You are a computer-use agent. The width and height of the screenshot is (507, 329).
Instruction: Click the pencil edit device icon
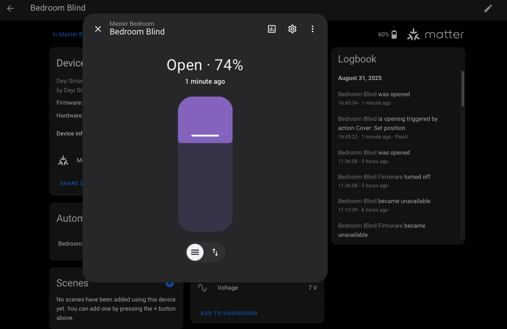tap(488, 8)
